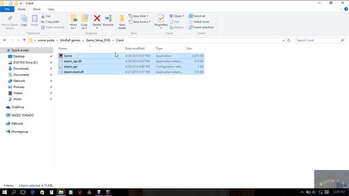Click the Copy ribbon icon
Image resolution: width=349 pixels, height=196 pixels.
(x=24, y=21)
